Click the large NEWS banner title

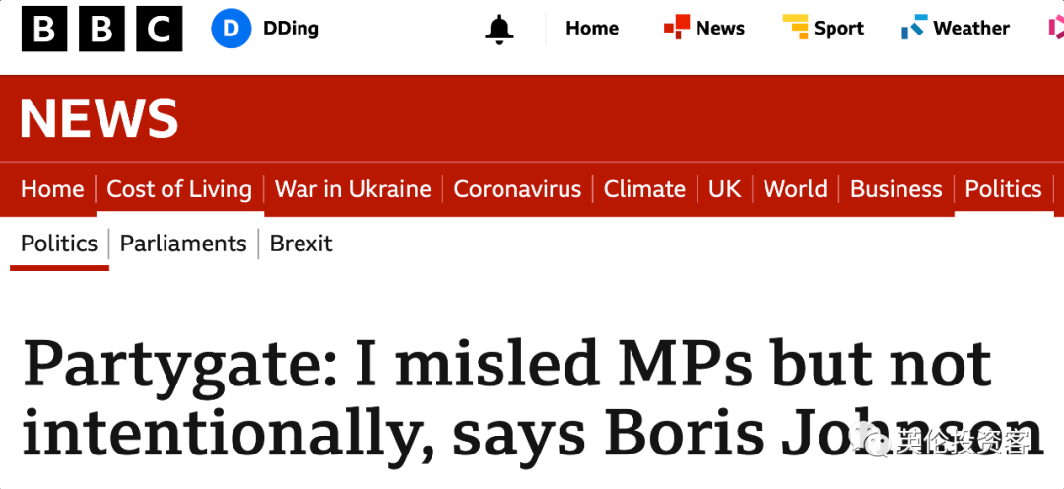[x=100, y=118]
